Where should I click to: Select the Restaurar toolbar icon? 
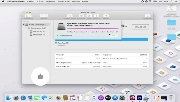[x=97, y=16]
